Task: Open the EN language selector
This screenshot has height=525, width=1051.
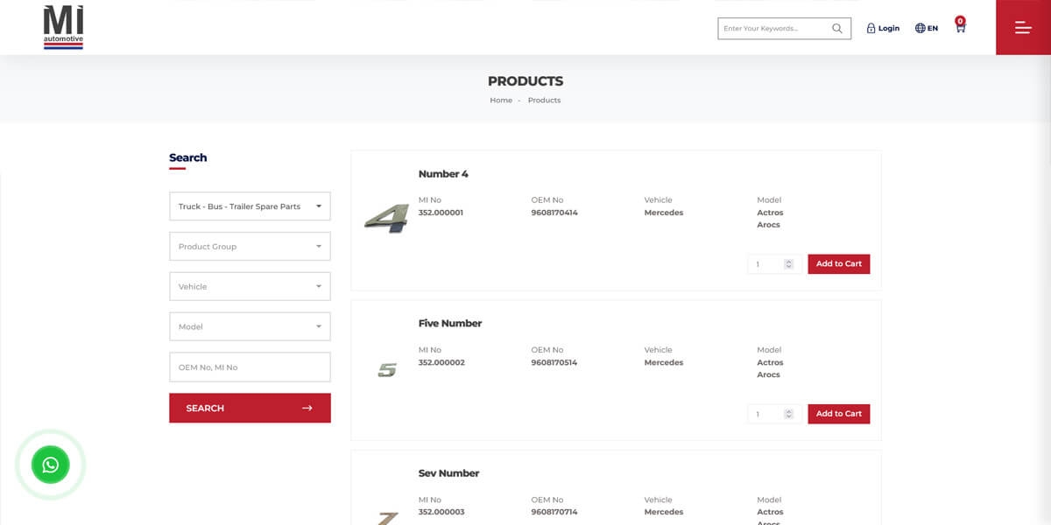Action: click(927, 28)
